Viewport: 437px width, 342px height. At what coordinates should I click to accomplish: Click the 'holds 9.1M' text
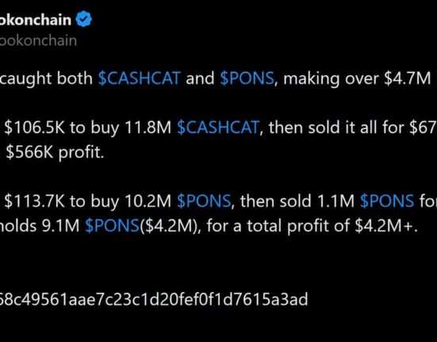point(40,226)
